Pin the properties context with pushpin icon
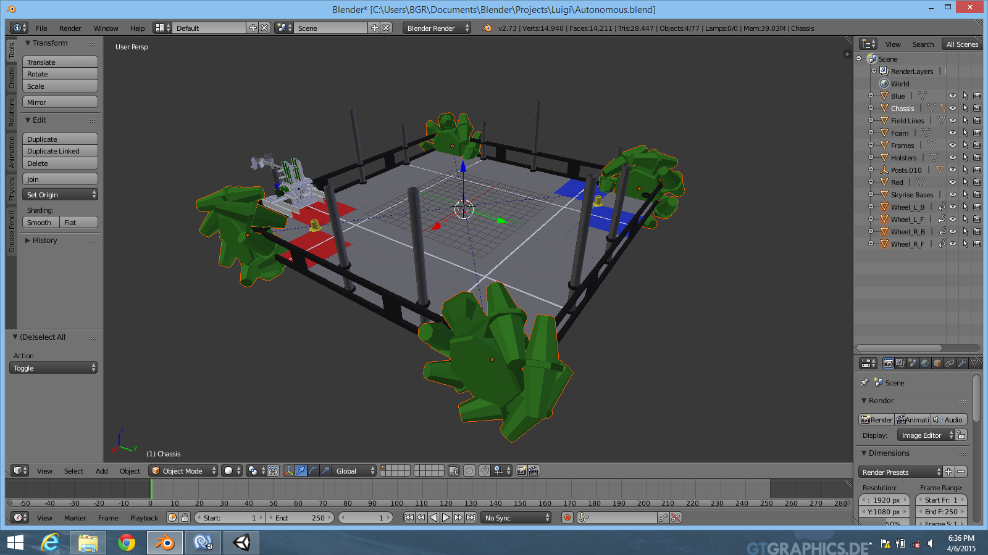The height and width of the screenshot is (555, 988). tap(865, 382)
